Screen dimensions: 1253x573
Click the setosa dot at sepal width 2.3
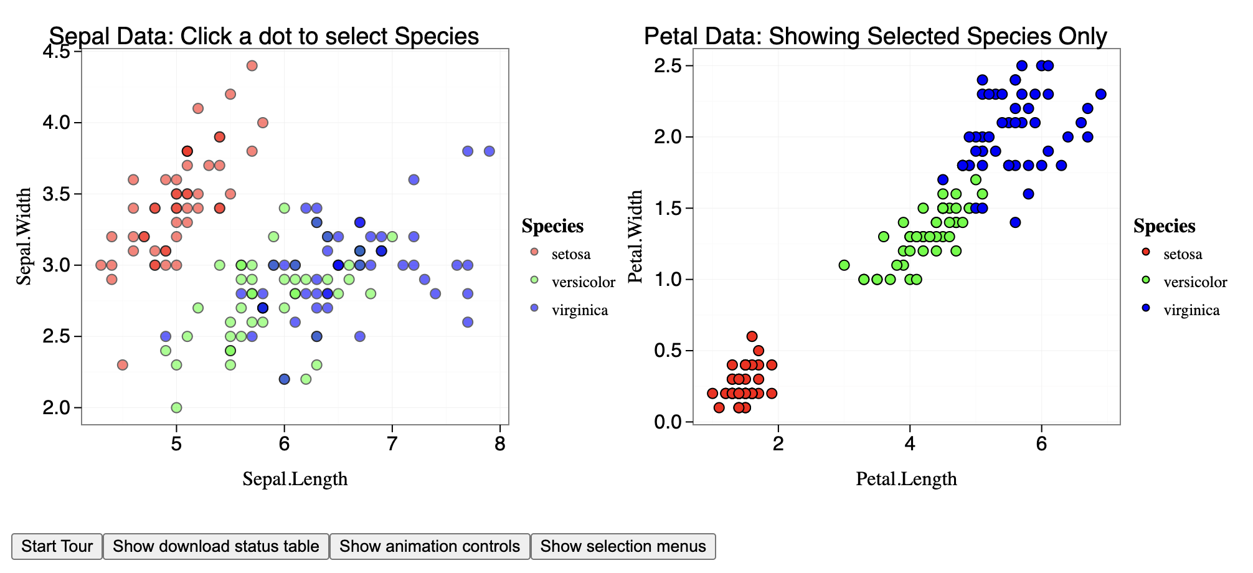click(123, 364)
